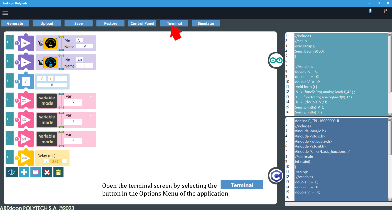Click the trash can icon
The height and width of the screenshot is (210, 392).
58,172
